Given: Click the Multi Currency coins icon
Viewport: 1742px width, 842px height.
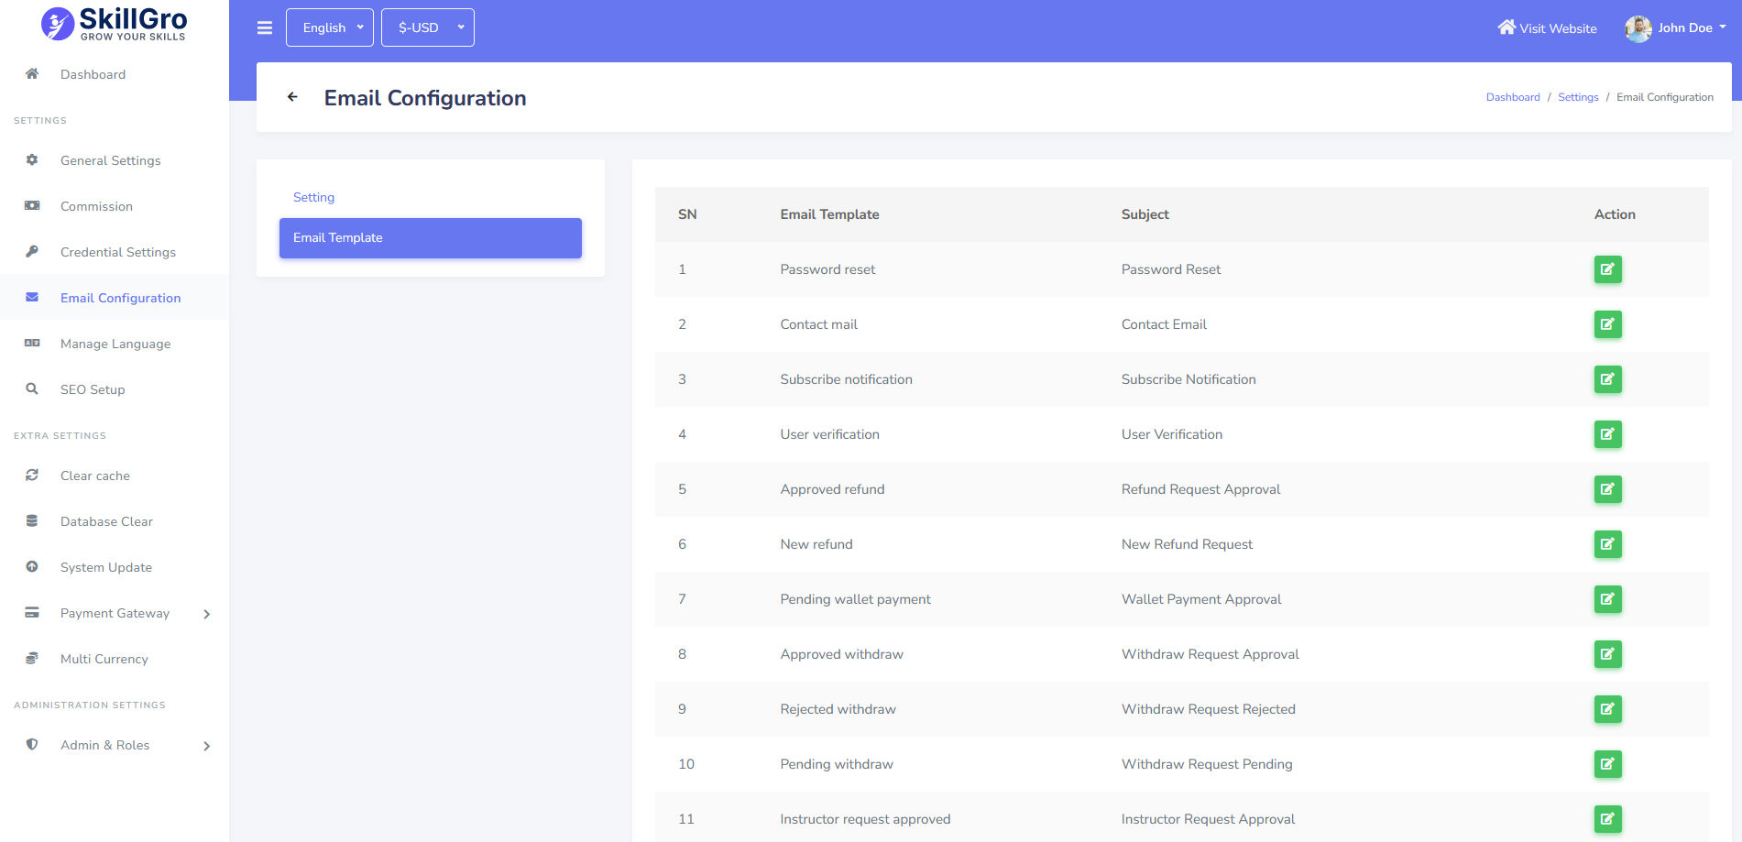Looking at the screenshot, I should 32,658.
